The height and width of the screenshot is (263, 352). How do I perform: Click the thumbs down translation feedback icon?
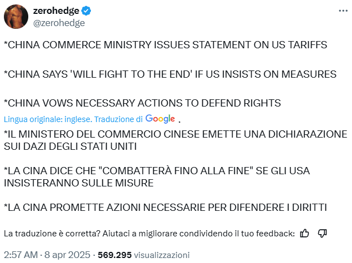(x=323, y=234)
